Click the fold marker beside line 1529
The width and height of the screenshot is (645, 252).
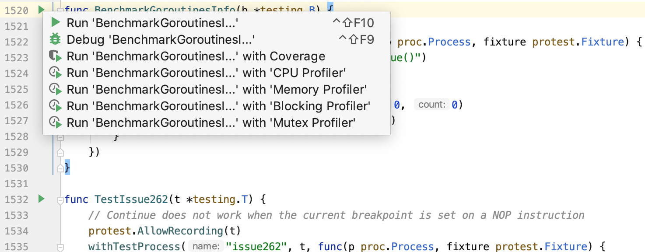click(60, 153)
